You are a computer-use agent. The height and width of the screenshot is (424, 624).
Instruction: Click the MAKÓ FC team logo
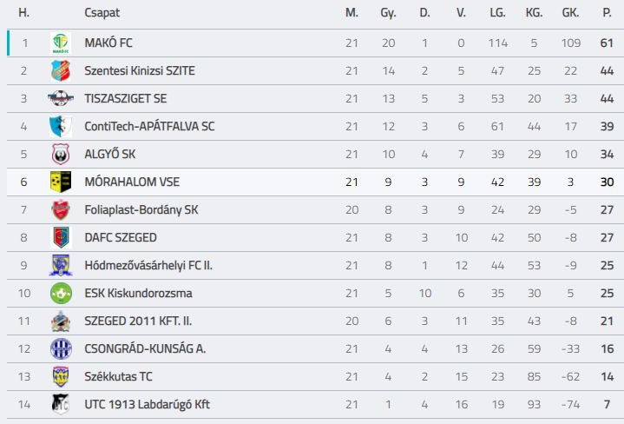pos(60,43)
